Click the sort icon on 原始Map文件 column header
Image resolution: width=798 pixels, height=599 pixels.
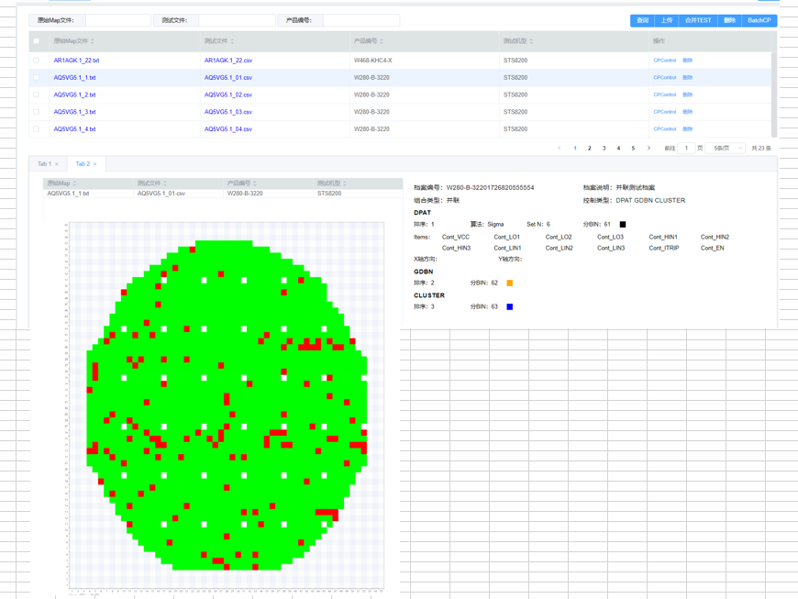pos(93,41)
